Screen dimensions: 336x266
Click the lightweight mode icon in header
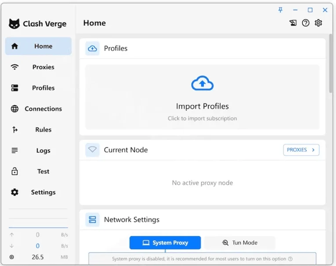[x=293, y=23]
